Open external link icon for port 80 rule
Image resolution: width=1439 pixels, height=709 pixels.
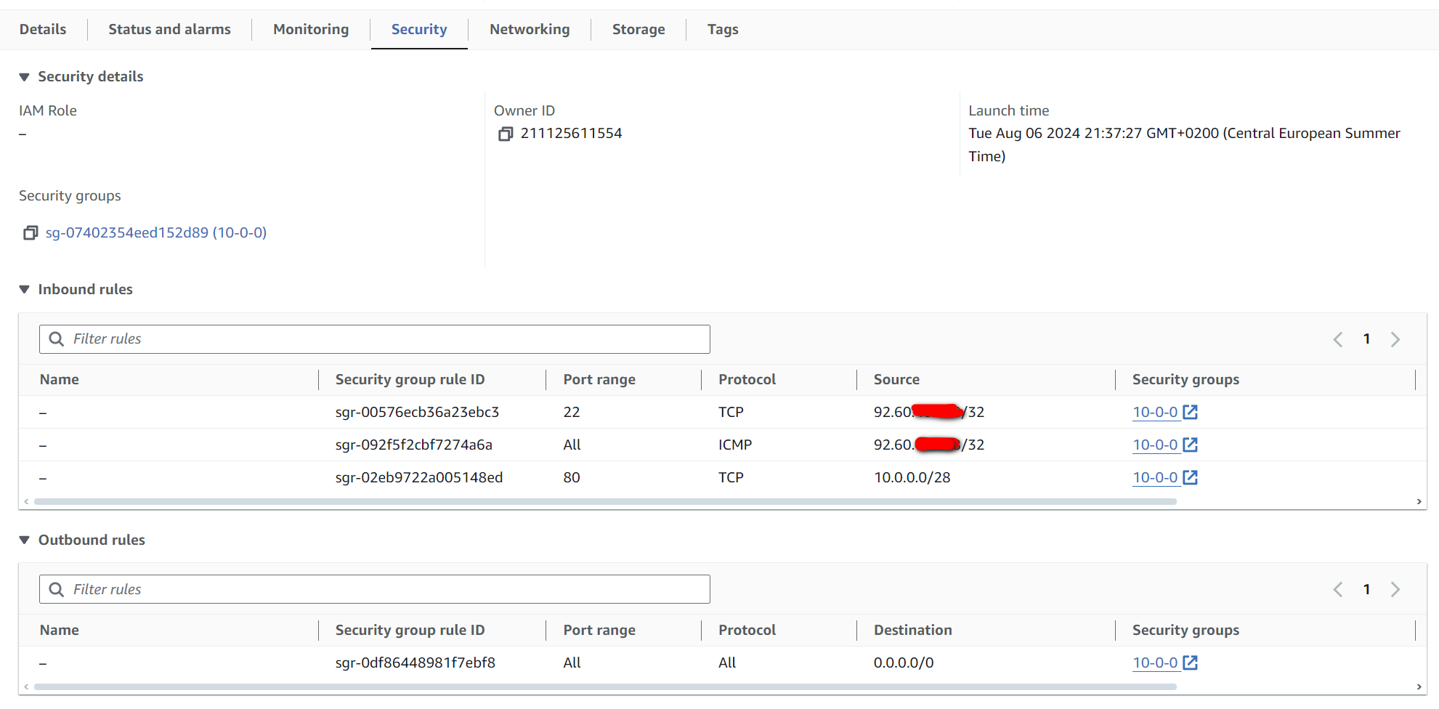(1190, 478)
